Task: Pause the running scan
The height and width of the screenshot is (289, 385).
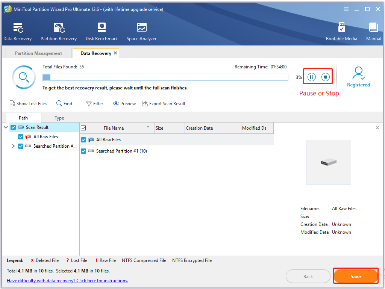Action: tap(312, 77)
